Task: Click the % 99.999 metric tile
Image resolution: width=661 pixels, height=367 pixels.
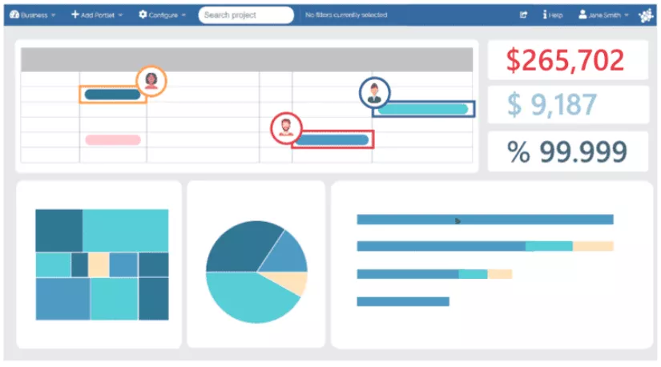Action: coord(568,151)
